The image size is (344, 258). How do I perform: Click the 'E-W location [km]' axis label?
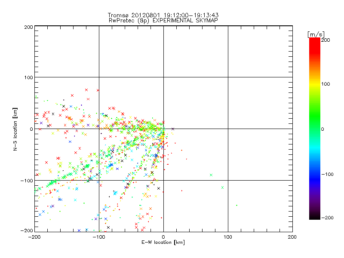163,243
